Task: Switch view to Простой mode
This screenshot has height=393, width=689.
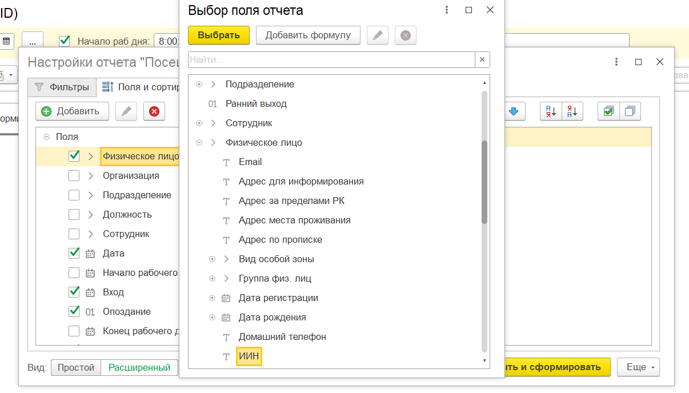Action: point(76,367)
